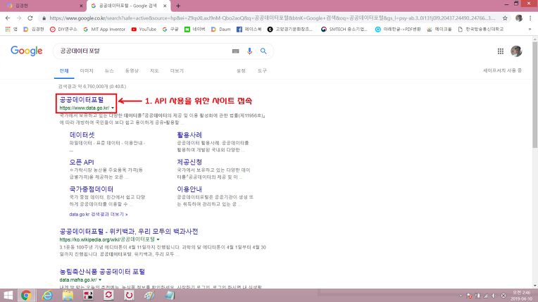Open the 활용사례 sitelink
The width and height of the screenshot is (538, 302).
coord(189,135)
